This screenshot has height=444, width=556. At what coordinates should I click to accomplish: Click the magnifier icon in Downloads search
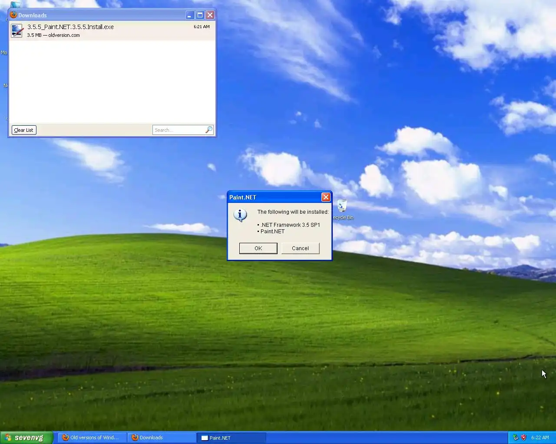point(209,130)
